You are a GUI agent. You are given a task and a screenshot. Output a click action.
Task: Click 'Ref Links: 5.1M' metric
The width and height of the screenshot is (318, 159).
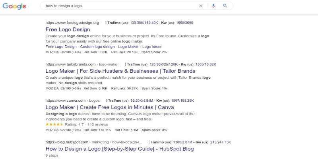pos(126,130)
